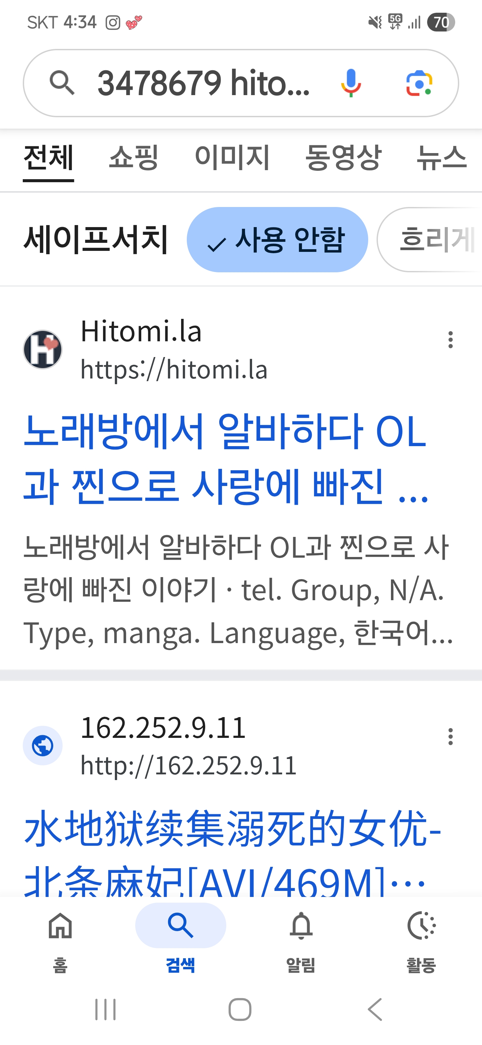The image size is (482, 1045).
Task: Open three-dot menu for the 162.252.9.11 result
Action: [450, 736]
